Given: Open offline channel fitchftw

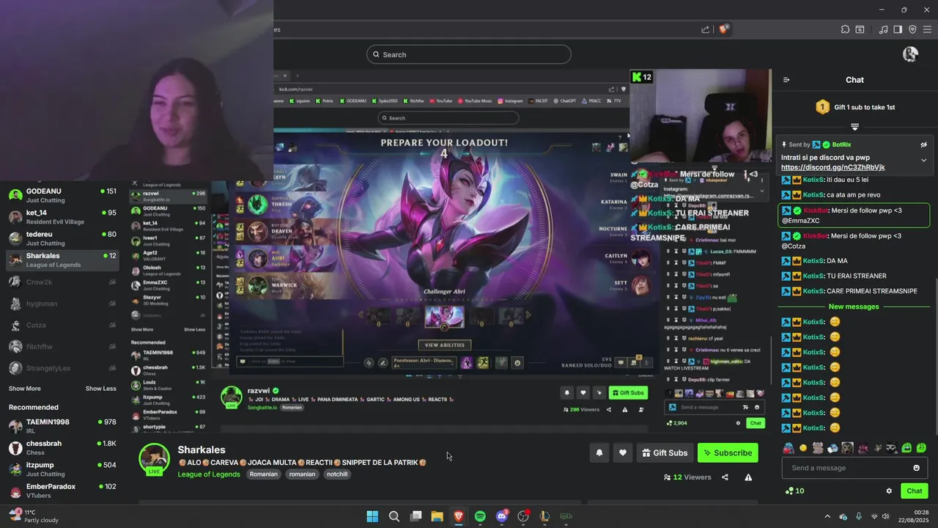Looking at the screenshot, I should (62, 346).
